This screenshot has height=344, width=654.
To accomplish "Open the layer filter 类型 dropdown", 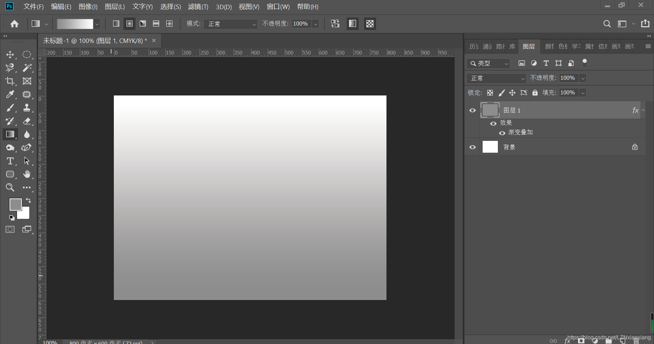I will (488, 63).
